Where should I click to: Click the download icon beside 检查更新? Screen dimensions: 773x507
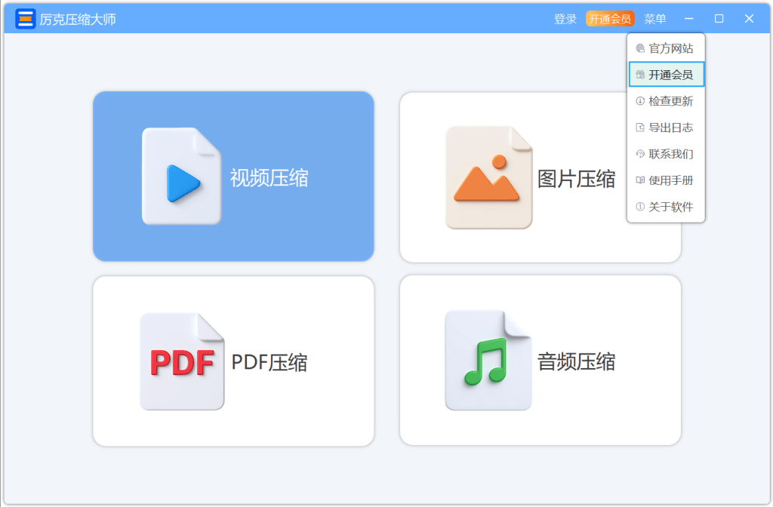(x=640, y=101)
